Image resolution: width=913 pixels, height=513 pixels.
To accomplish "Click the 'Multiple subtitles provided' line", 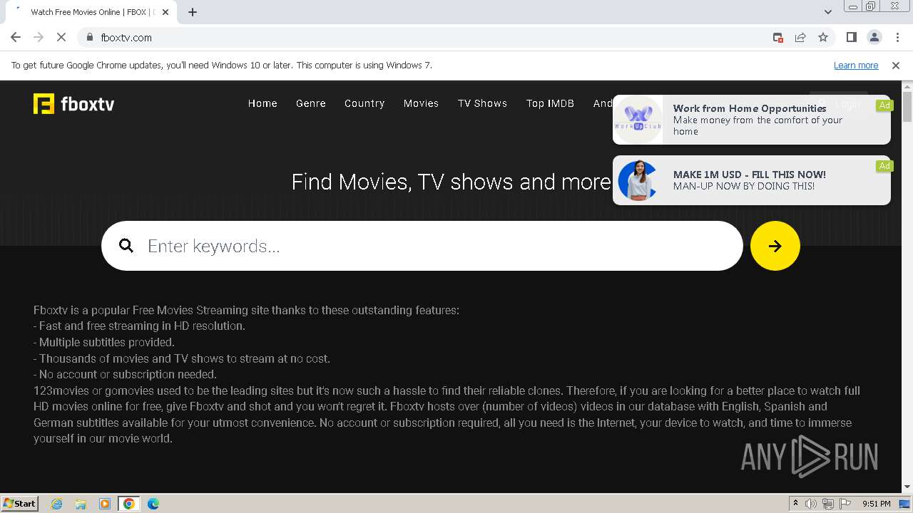I will [104, 342].
